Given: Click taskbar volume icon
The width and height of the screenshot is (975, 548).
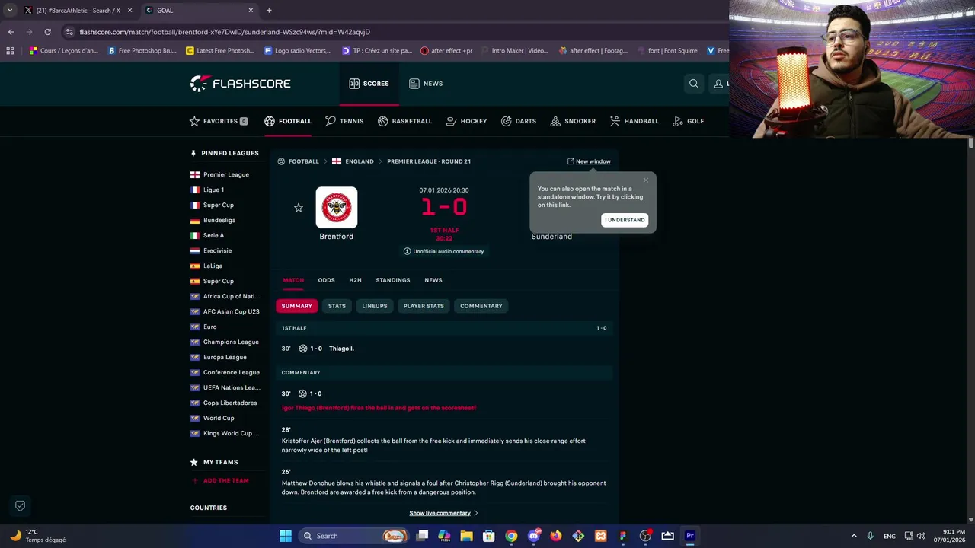Looking at the screenshot, I should pyautogui.click(x=921, y=536).
